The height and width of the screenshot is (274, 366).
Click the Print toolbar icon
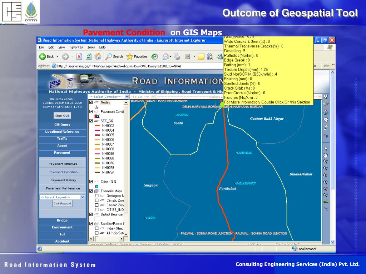pos(177,56)
